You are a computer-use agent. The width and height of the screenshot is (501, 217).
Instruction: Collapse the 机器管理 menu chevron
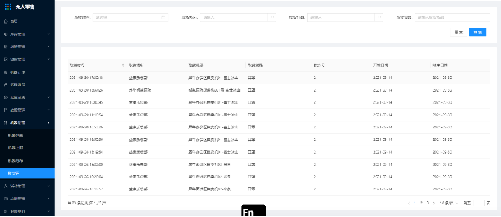pyautogui.click(x=49, y=123)
